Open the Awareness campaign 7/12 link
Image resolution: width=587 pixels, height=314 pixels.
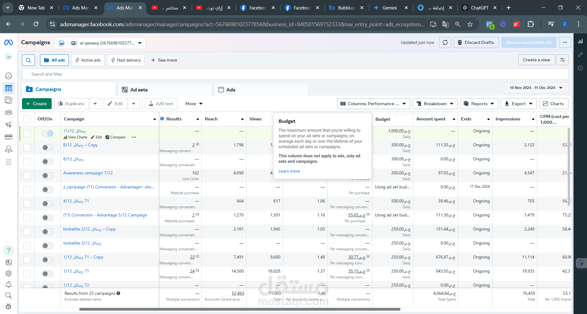88,173
